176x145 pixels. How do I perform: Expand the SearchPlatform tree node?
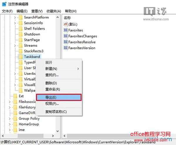(x=15, y=18)
